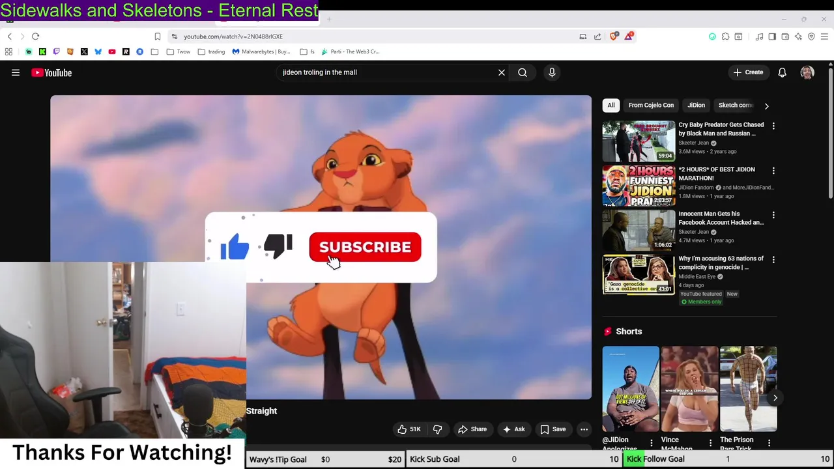
Task: Clear the search query with the X
Action: (x=502, y=72)
